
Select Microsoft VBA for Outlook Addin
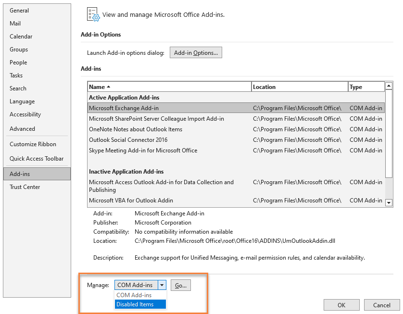pyautogui.click(x=236, y=201)
